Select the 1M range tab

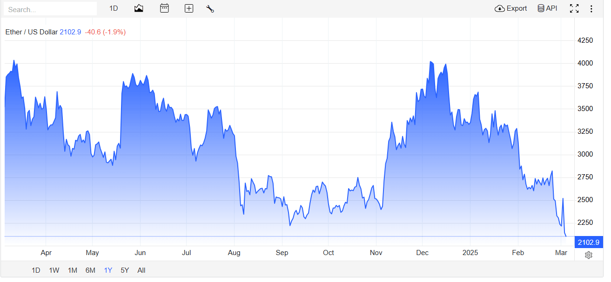[x=72, y=270]
